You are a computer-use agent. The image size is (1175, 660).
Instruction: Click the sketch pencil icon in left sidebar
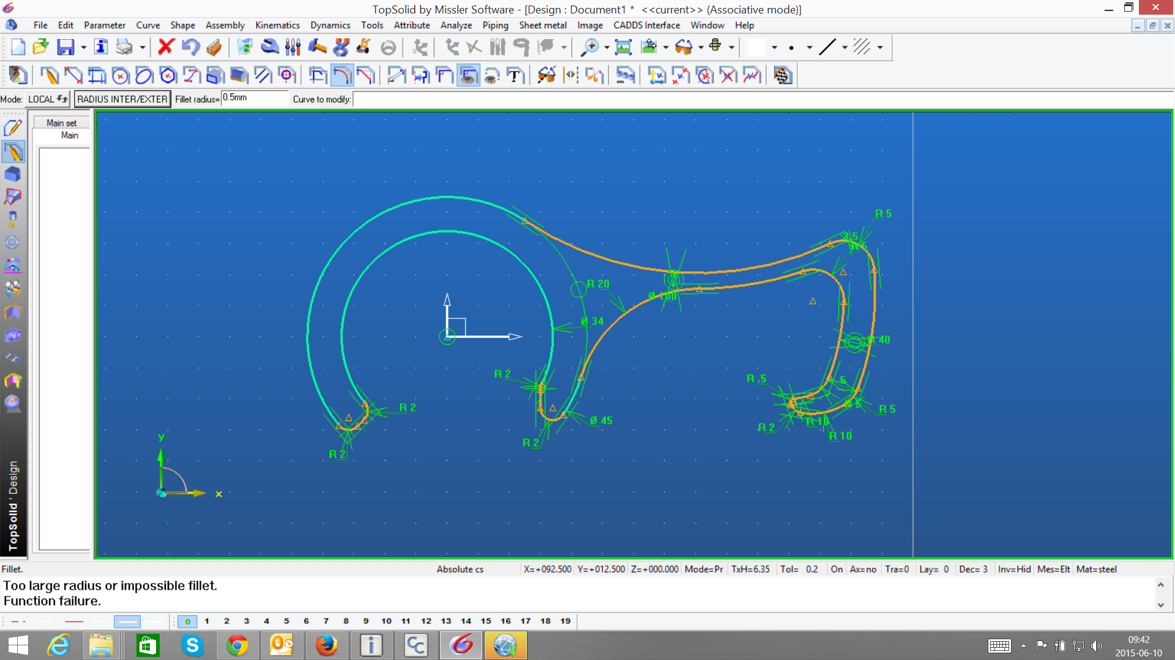[x=13, y=128]
